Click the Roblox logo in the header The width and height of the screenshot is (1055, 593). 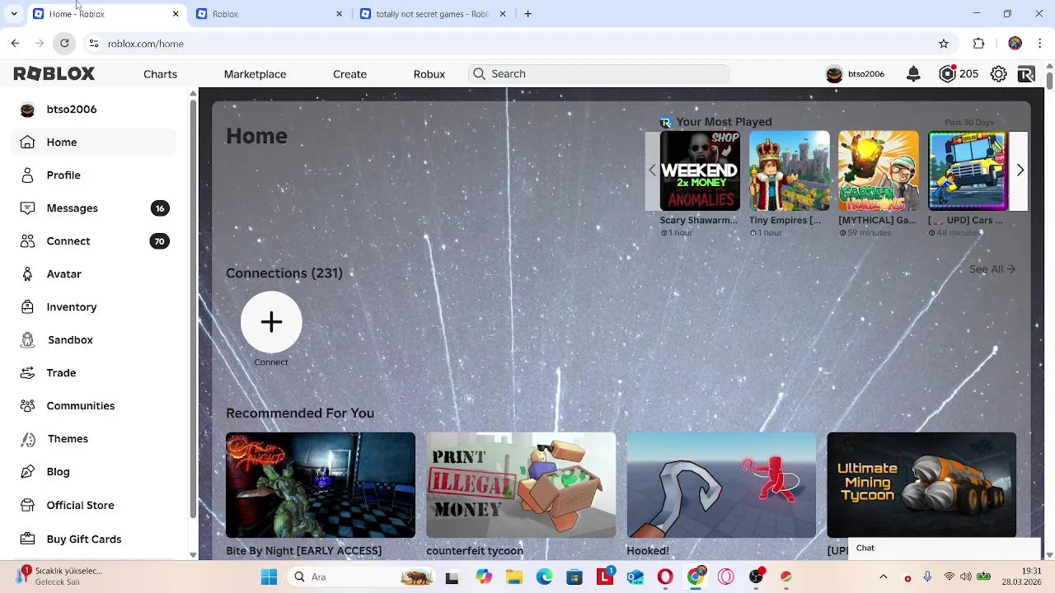54,74
